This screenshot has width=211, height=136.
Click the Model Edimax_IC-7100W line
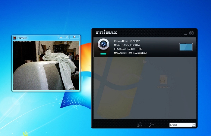[x=127, y=45]
